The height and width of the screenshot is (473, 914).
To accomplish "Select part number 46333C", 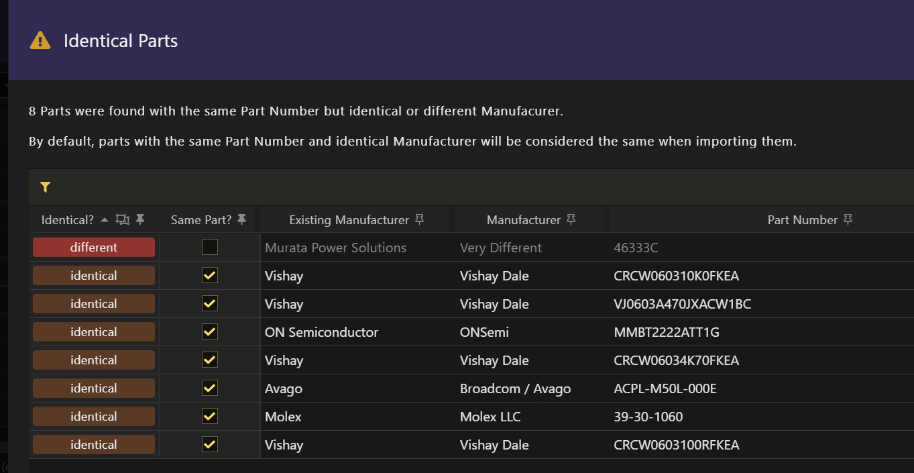I will point(636,248).
